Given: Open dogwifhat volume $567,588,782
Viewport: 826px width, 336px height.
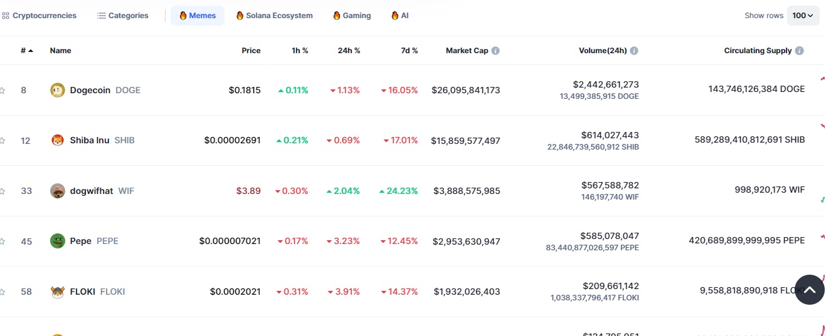Looking at the screenshot, I should point(610,185).
